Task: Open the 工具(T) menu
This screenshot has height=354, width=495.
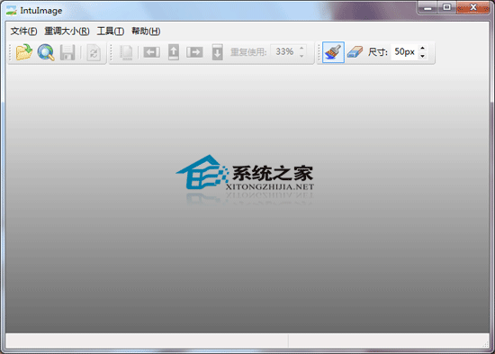Action: coord(111,31)
